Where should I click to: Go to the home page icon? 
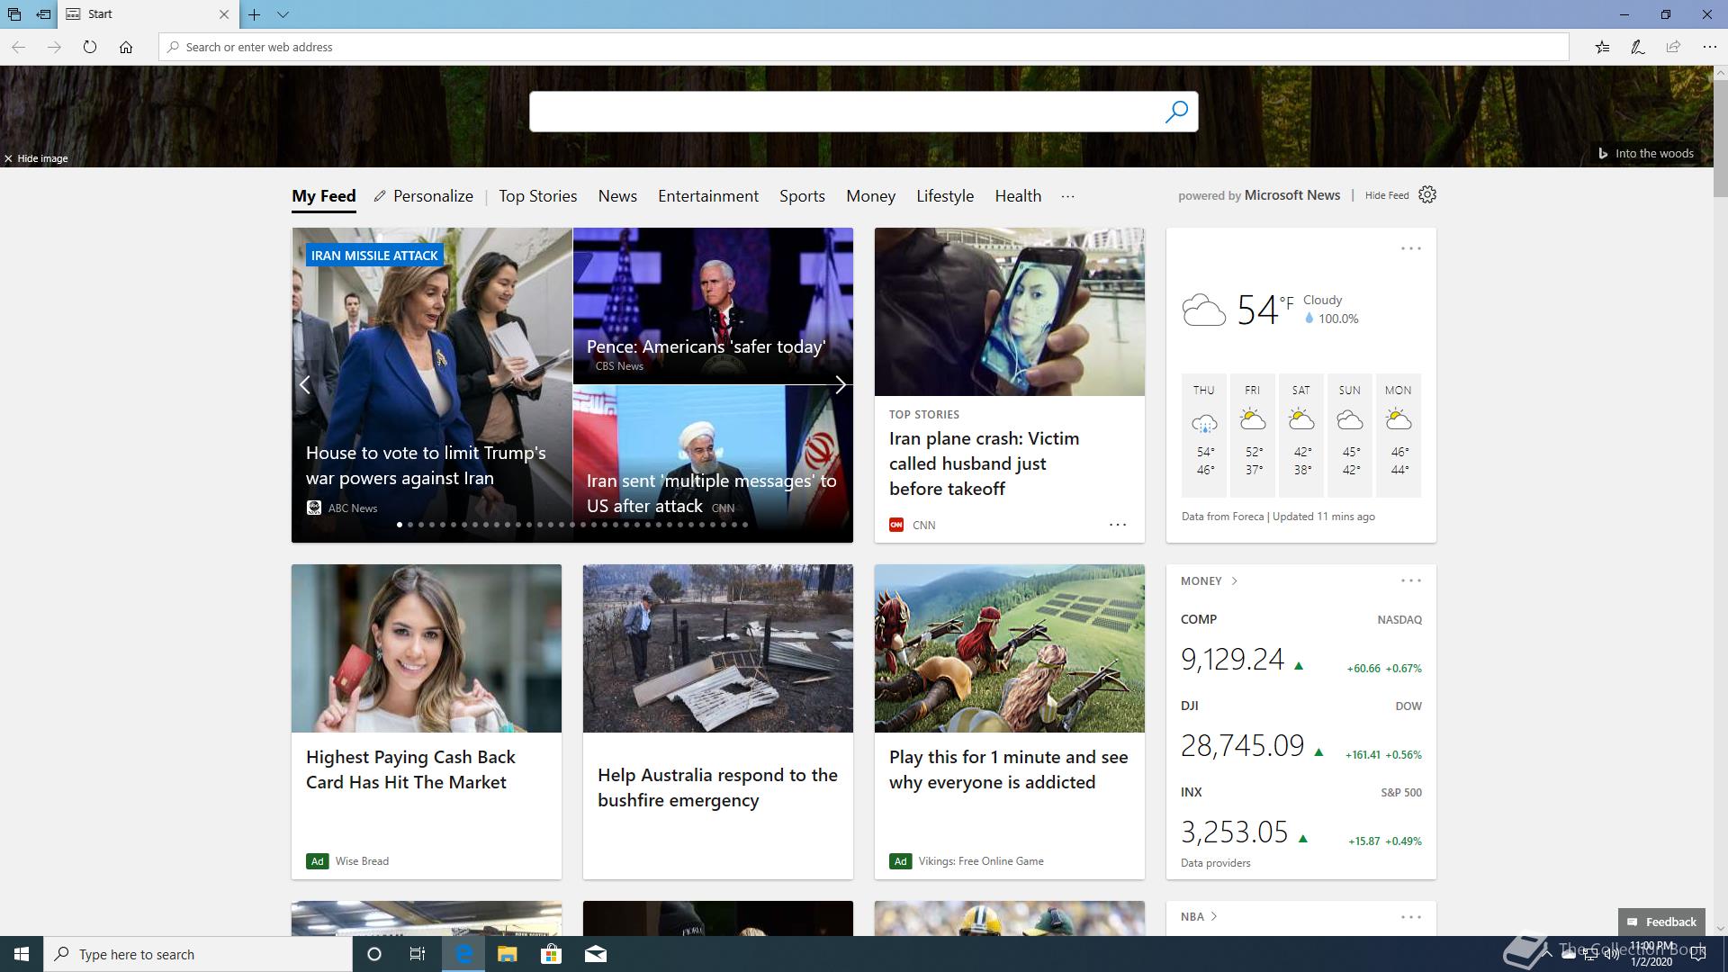pos(126,47)
